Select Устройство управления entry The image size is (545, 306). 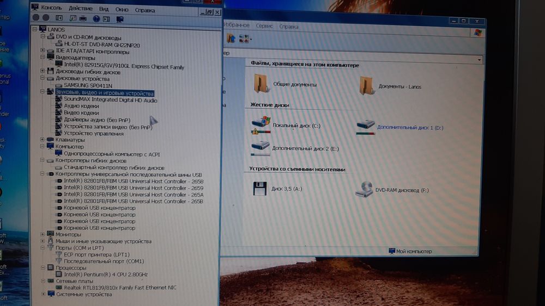(94, 133)
